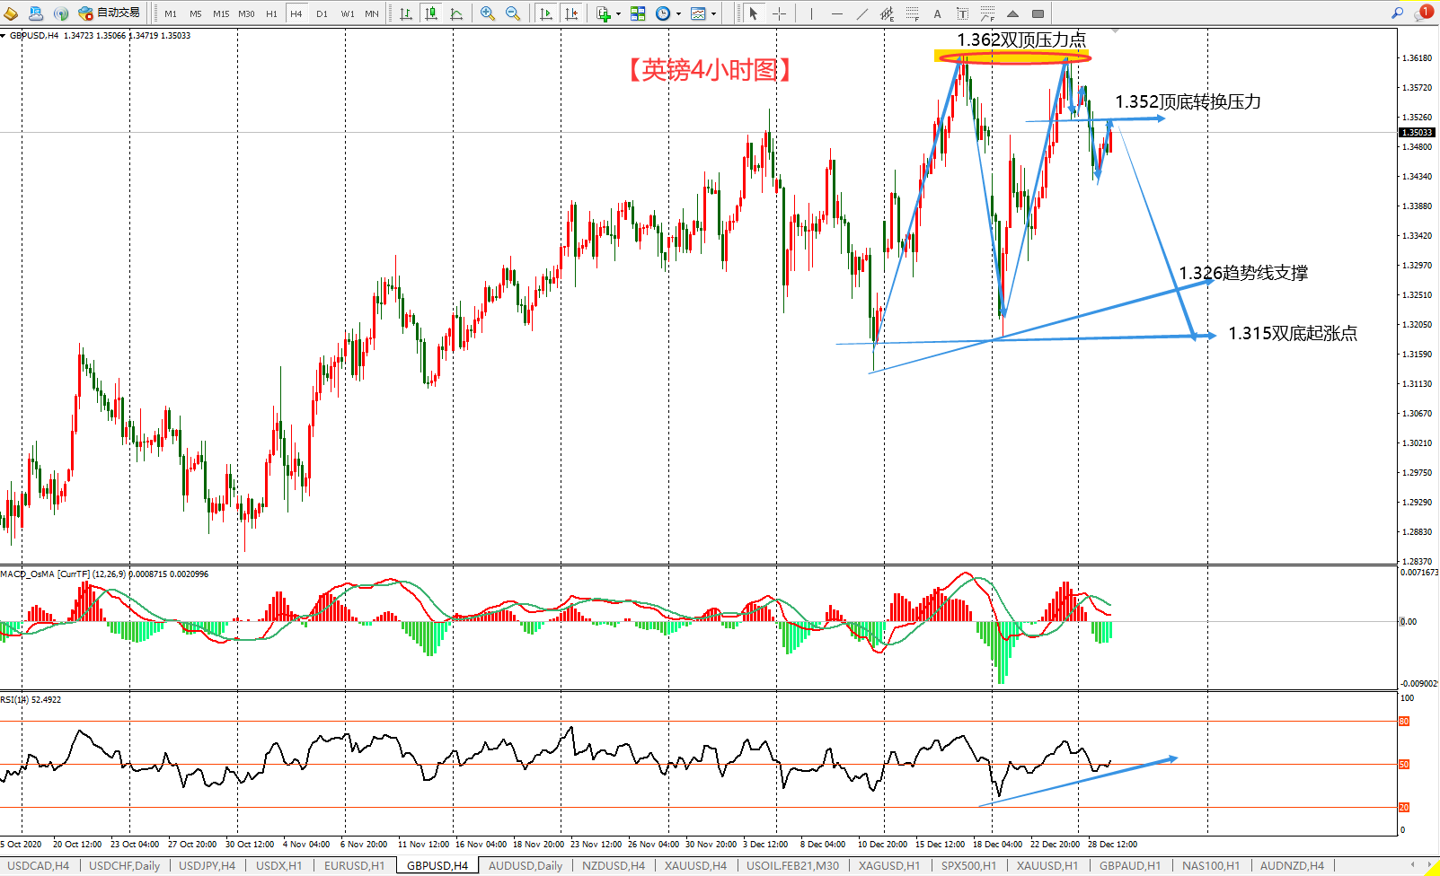
Task: Zoom in with the plus magnifier
Action: tap(488, 13)
